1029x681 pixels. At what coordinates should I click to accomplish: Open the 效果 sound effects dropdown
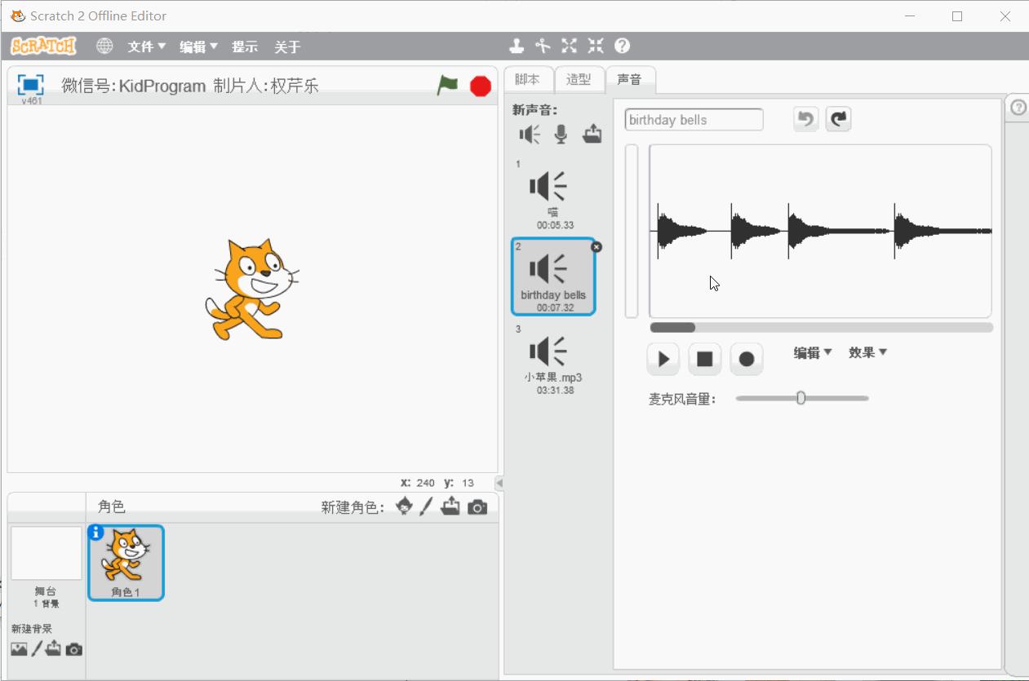(867, 352)
